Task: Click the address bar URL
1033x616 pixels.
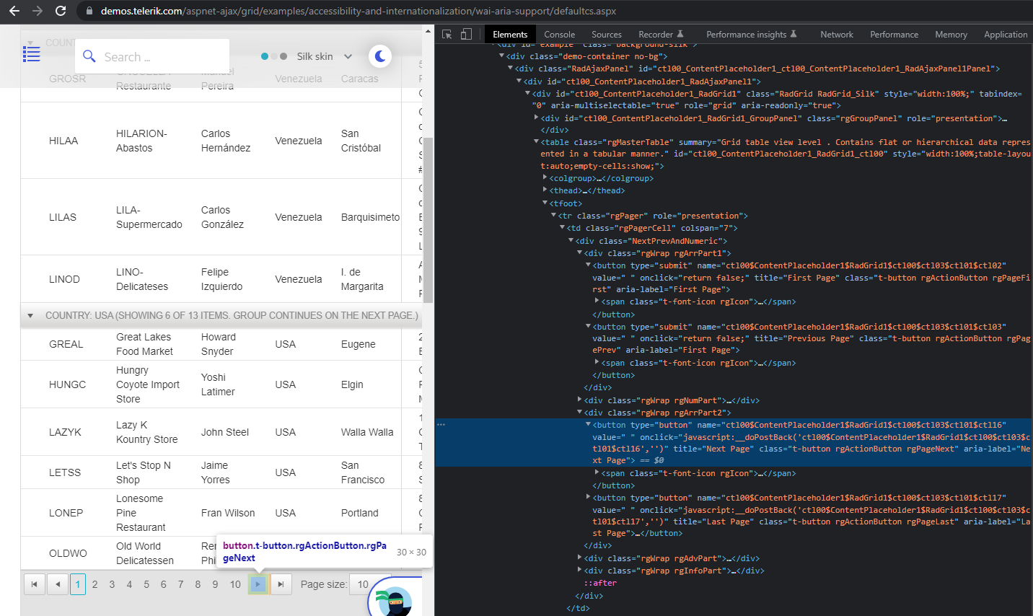Action: [x=359, y=11]
